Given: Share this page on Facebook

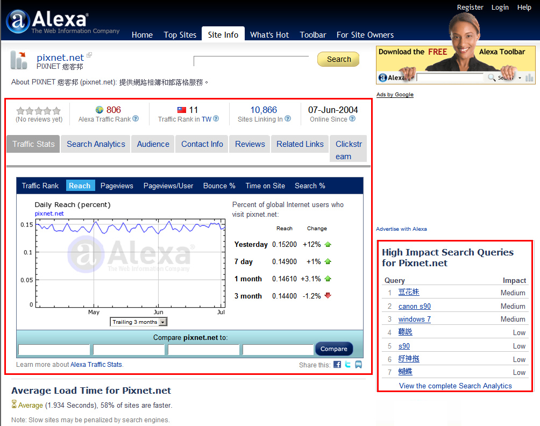Looking at the screenshot, I should coord(337,364).
